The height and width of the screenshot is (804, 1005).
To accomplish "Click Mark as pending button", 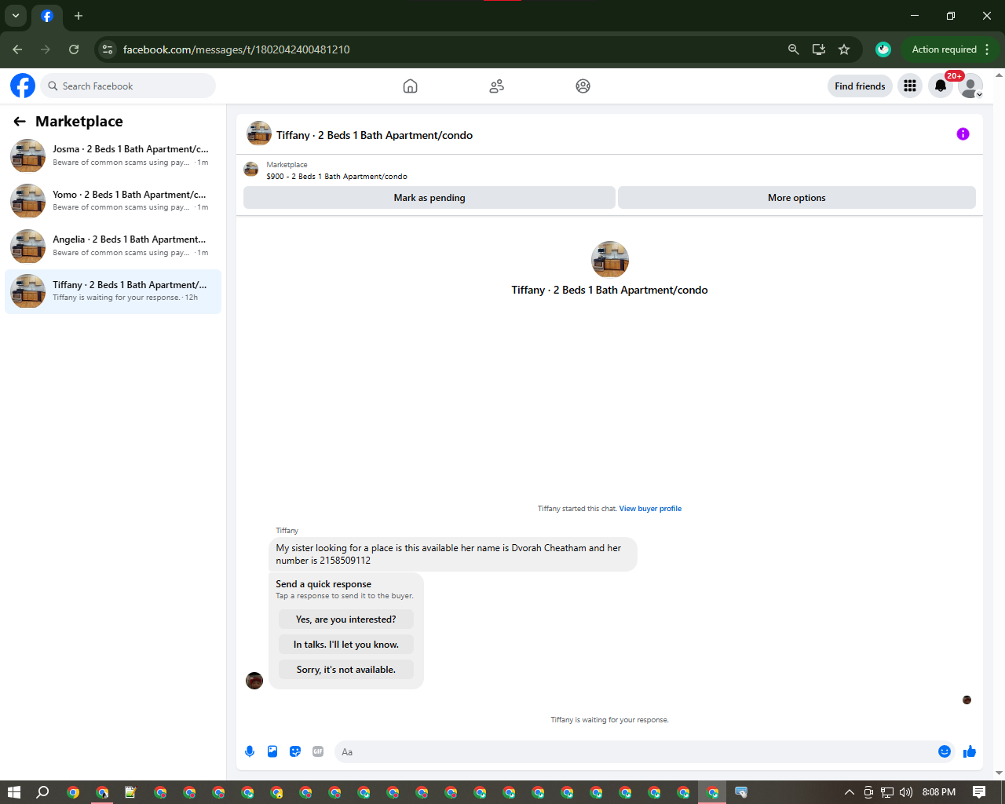I will (x=429, y=198).
